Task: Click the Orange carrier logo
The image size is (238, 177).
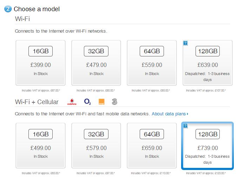Action: (x=101, y=102)
